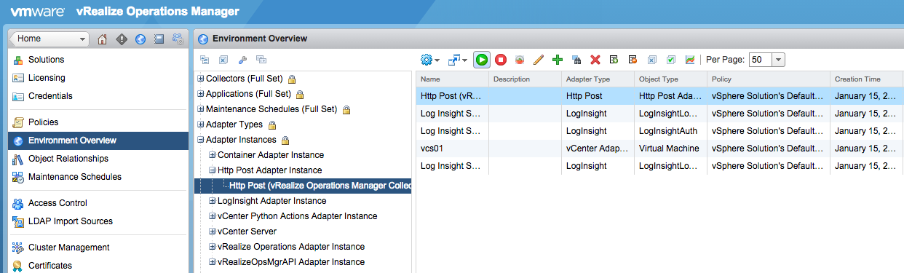Sort by the Adapter Type column header

tap(598, 79)
